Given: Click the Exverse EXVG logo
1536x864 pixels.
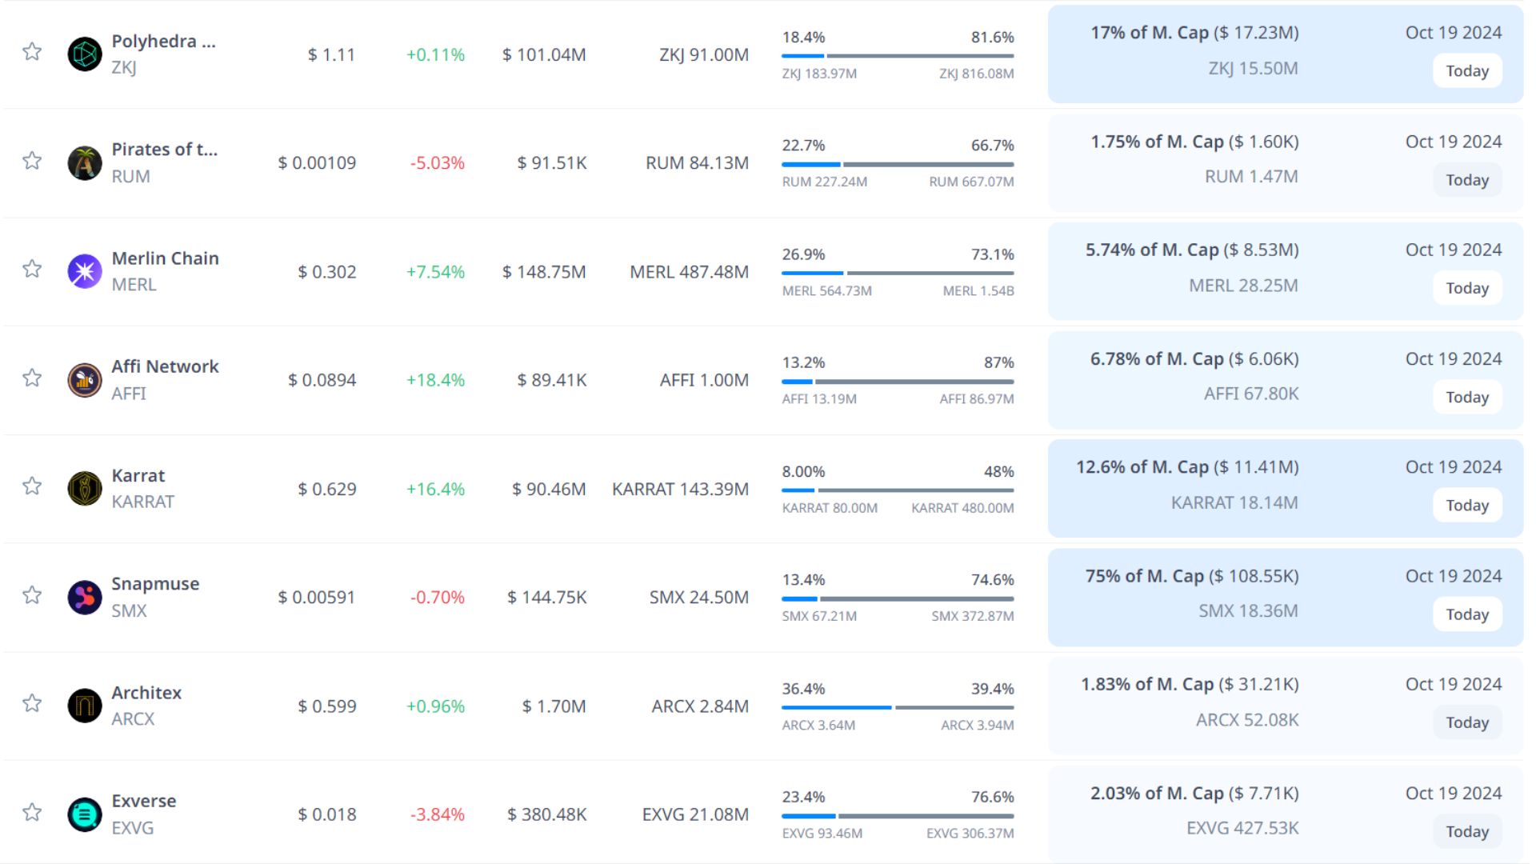Looking at the screenshot, I should [85, 814].
